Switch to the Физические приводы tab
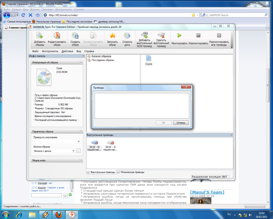This screenshot has height=219, width=273. pos(131,172)
